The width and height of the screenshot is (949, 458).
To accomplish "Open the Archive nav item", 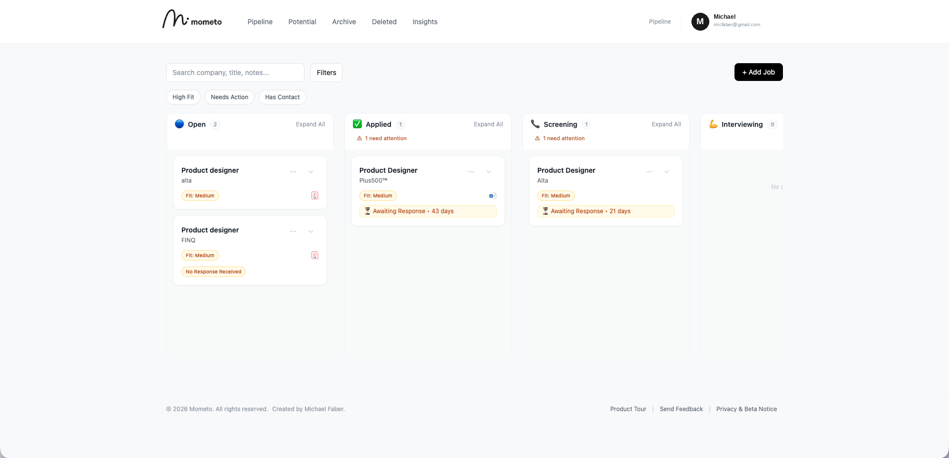I will click(344, 22).
